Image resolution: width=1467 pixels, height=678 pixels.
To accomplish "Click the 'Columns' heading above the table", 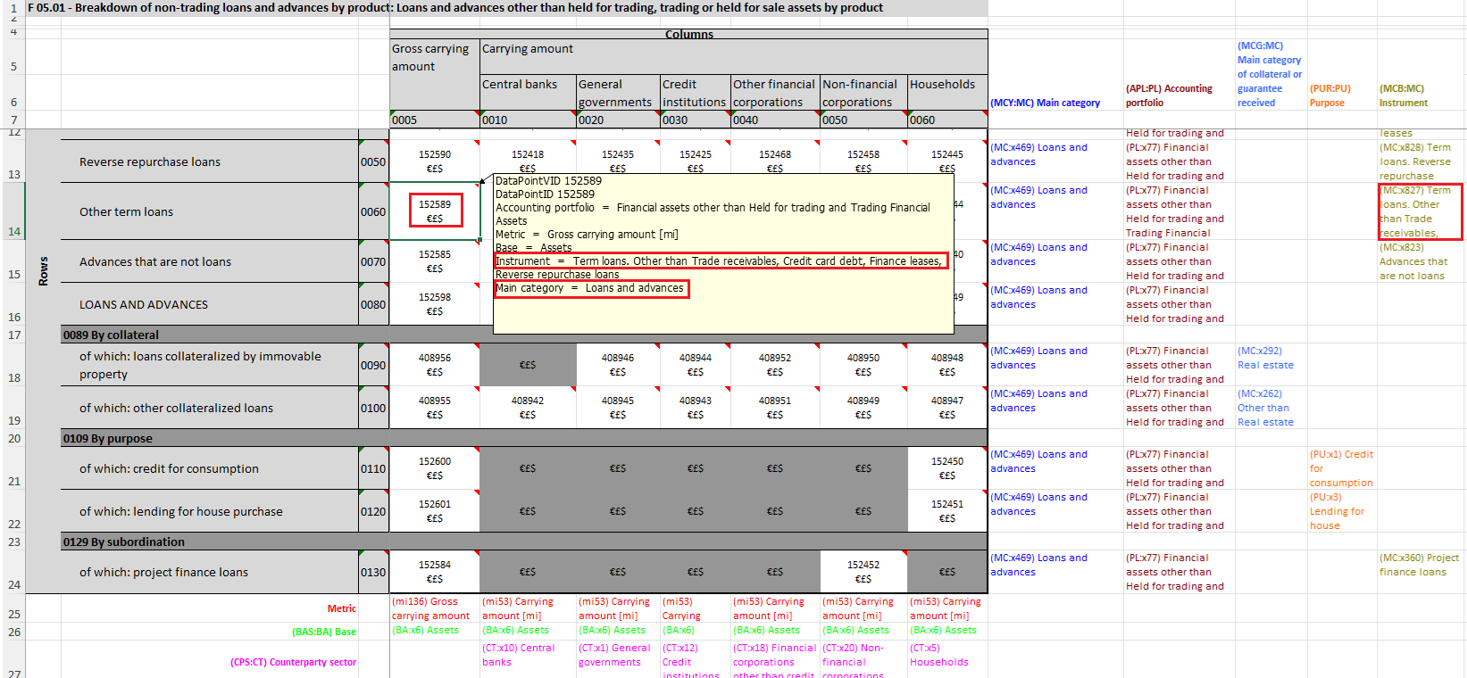I will (689, 34).
